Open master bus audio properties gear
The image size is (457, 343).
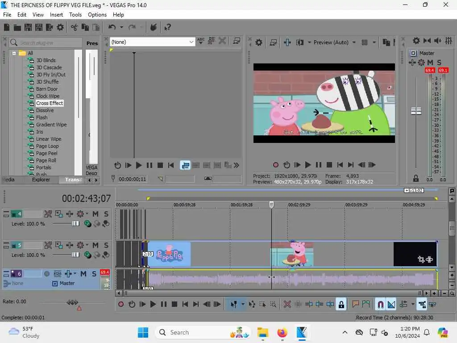[x=416, y=41]
